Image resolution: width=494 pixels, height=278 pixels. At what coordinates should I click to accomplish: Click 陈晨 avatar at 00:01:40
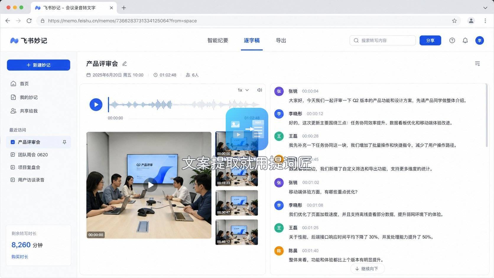click(279, 251)
